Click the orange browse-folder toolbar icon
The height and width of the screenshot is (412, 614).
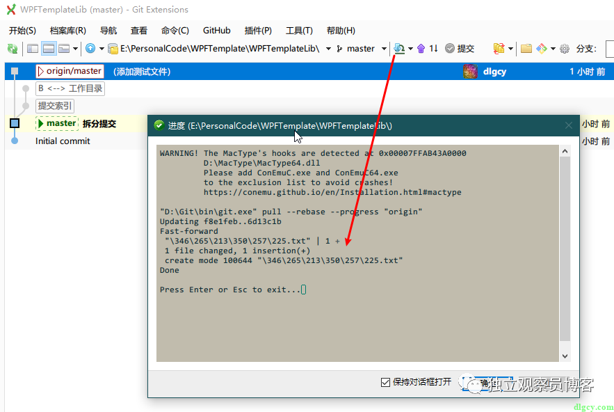(526, 49)
